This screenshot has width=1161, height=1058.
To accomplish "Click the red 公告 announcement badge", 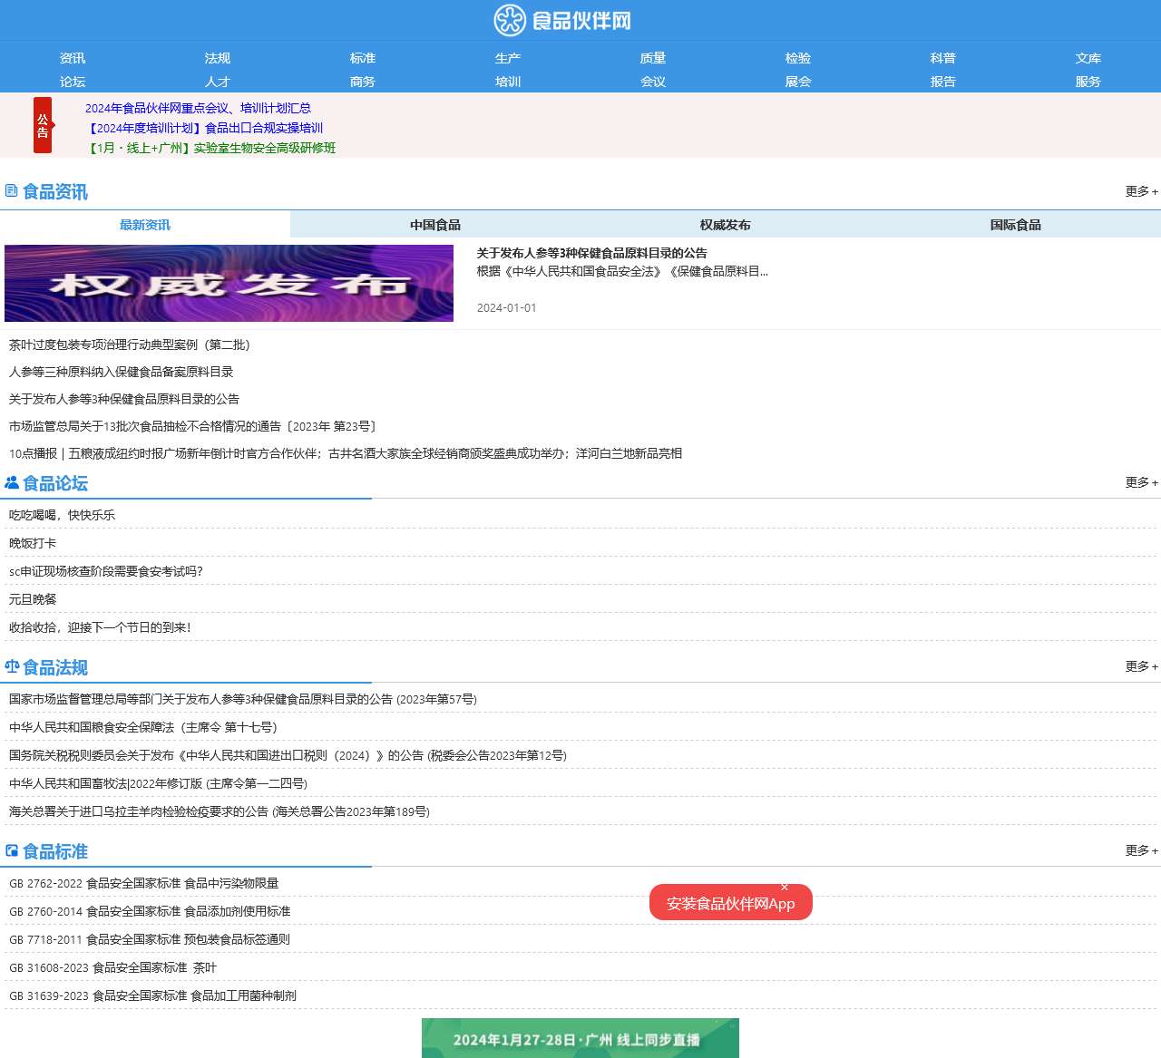I will (43, 125).
